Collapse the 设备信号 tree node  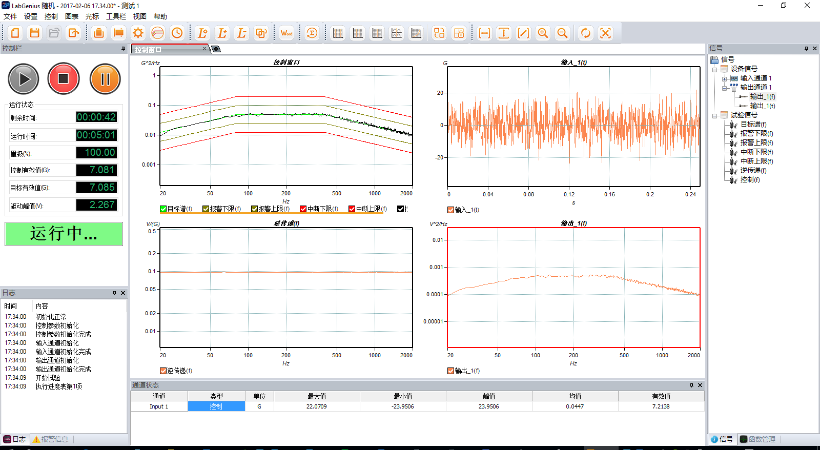pos(714,69)
